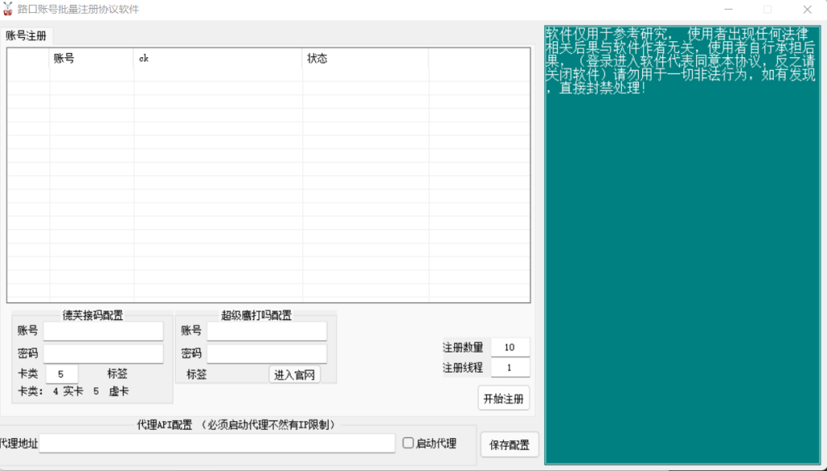This screenshot has width=827, height=471.
Task: Focus the 超级鹰打码 账号 input field
Action: tap(267, 331)
